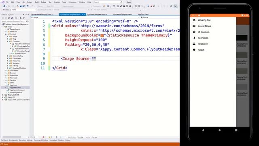This screenshot has height=146, width=259.
Task: Click the Solution Explorer Home icon
Action: point(9,18)
